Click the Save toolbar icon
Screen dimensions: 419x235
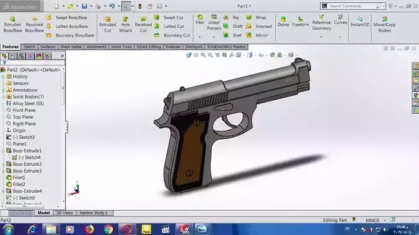coord(84,6)
